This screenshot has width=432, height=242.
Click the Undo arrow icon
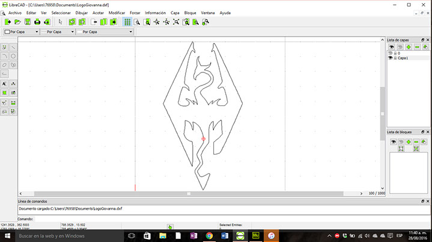(72, 22)
